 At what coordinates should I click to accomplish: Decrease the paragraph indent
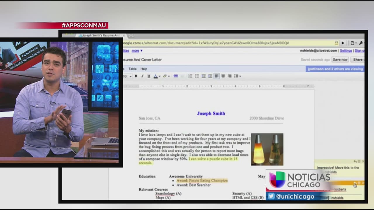pos(204,76)
